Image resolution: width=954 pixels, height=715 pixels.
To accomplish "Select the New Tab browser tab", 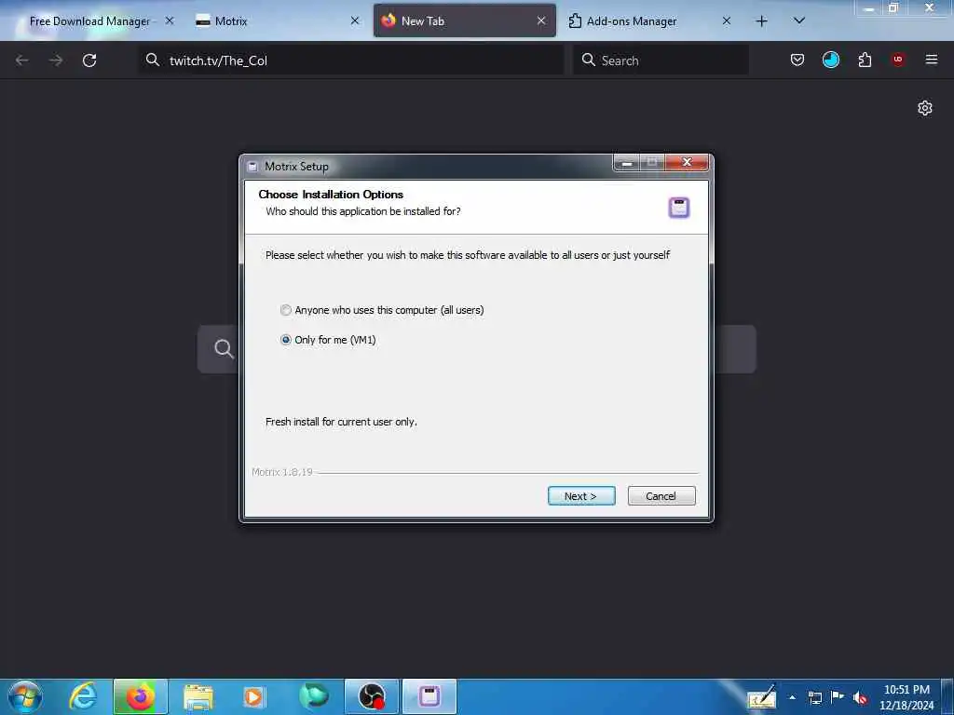I will point(465,21).
